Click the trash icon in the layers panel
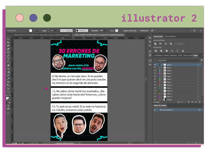This screenshot has height=161, width=209. [x=199, y=102]
